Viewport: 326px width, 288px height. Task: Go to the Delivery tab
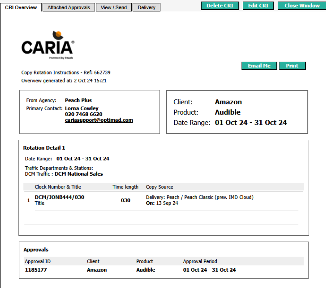(146, 7)
